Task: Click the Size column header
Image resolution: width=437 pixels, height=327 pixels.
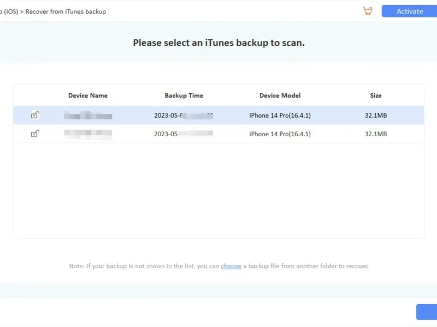Action: [375, 95]
